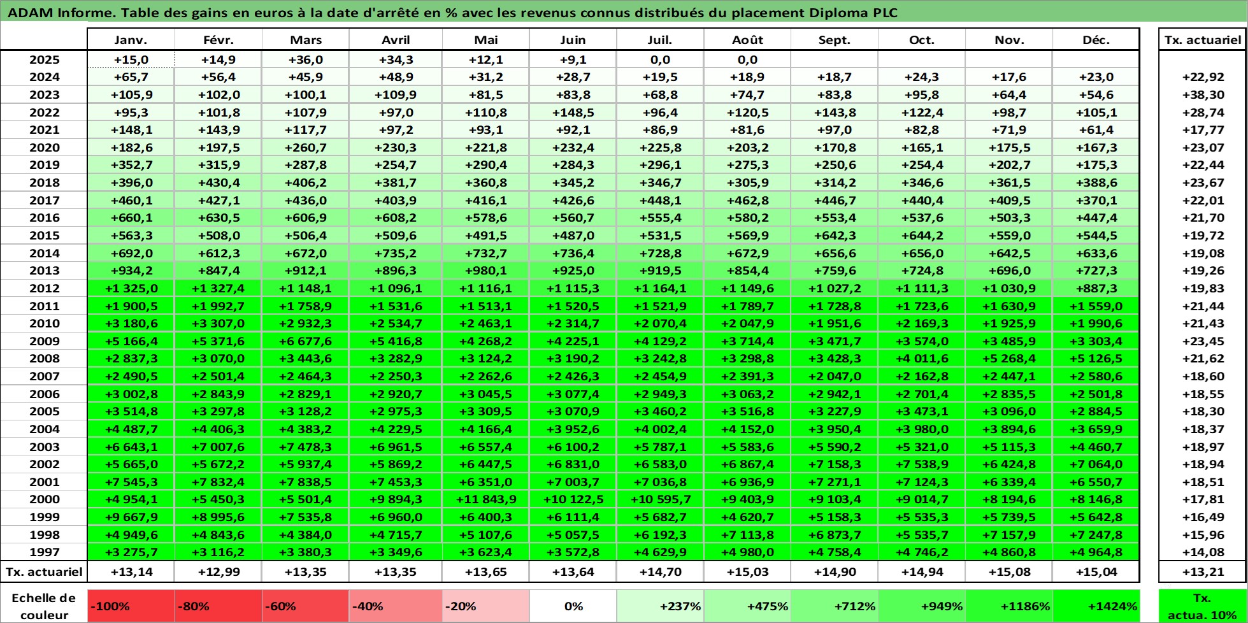Click cell +4 980,0 in the 1997 row
This screenshot has height=623, width=1248.
pyautogui.click(x=747, y=552)
